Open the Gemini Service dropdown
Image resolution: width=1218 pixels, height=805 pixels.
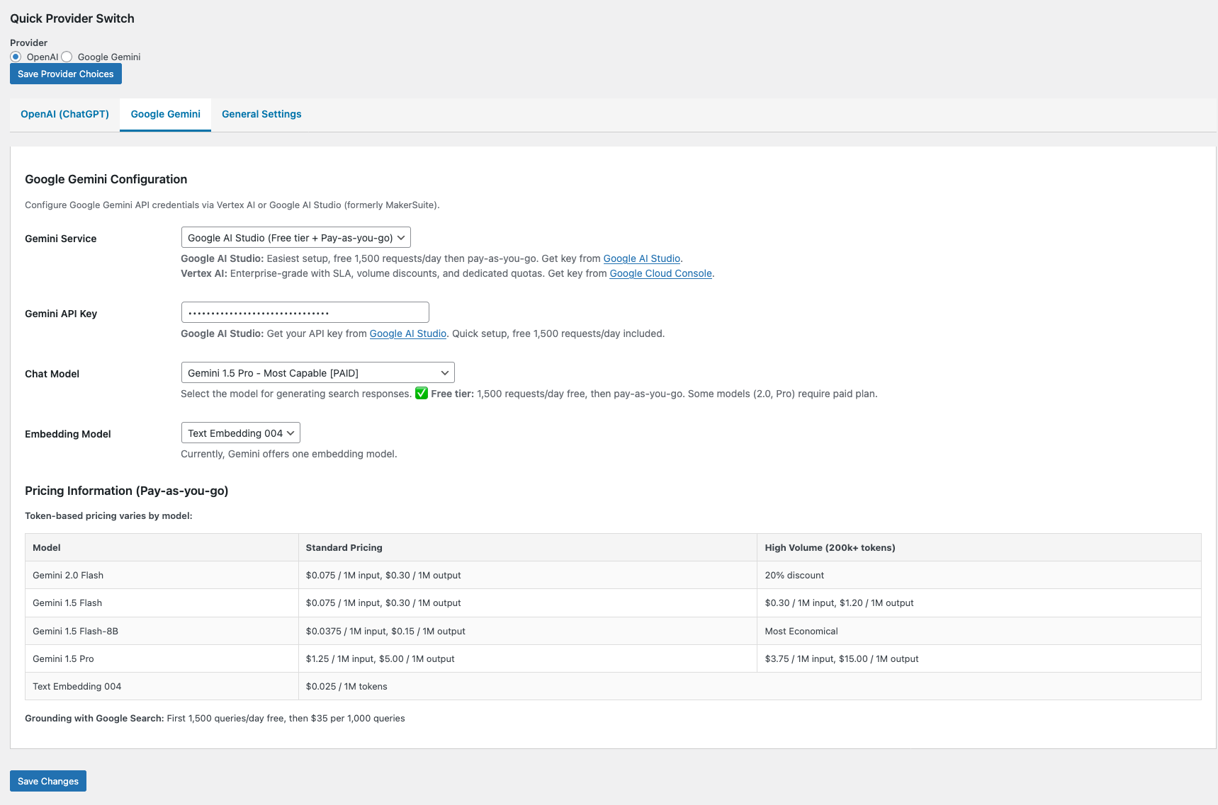coord(296,238)
